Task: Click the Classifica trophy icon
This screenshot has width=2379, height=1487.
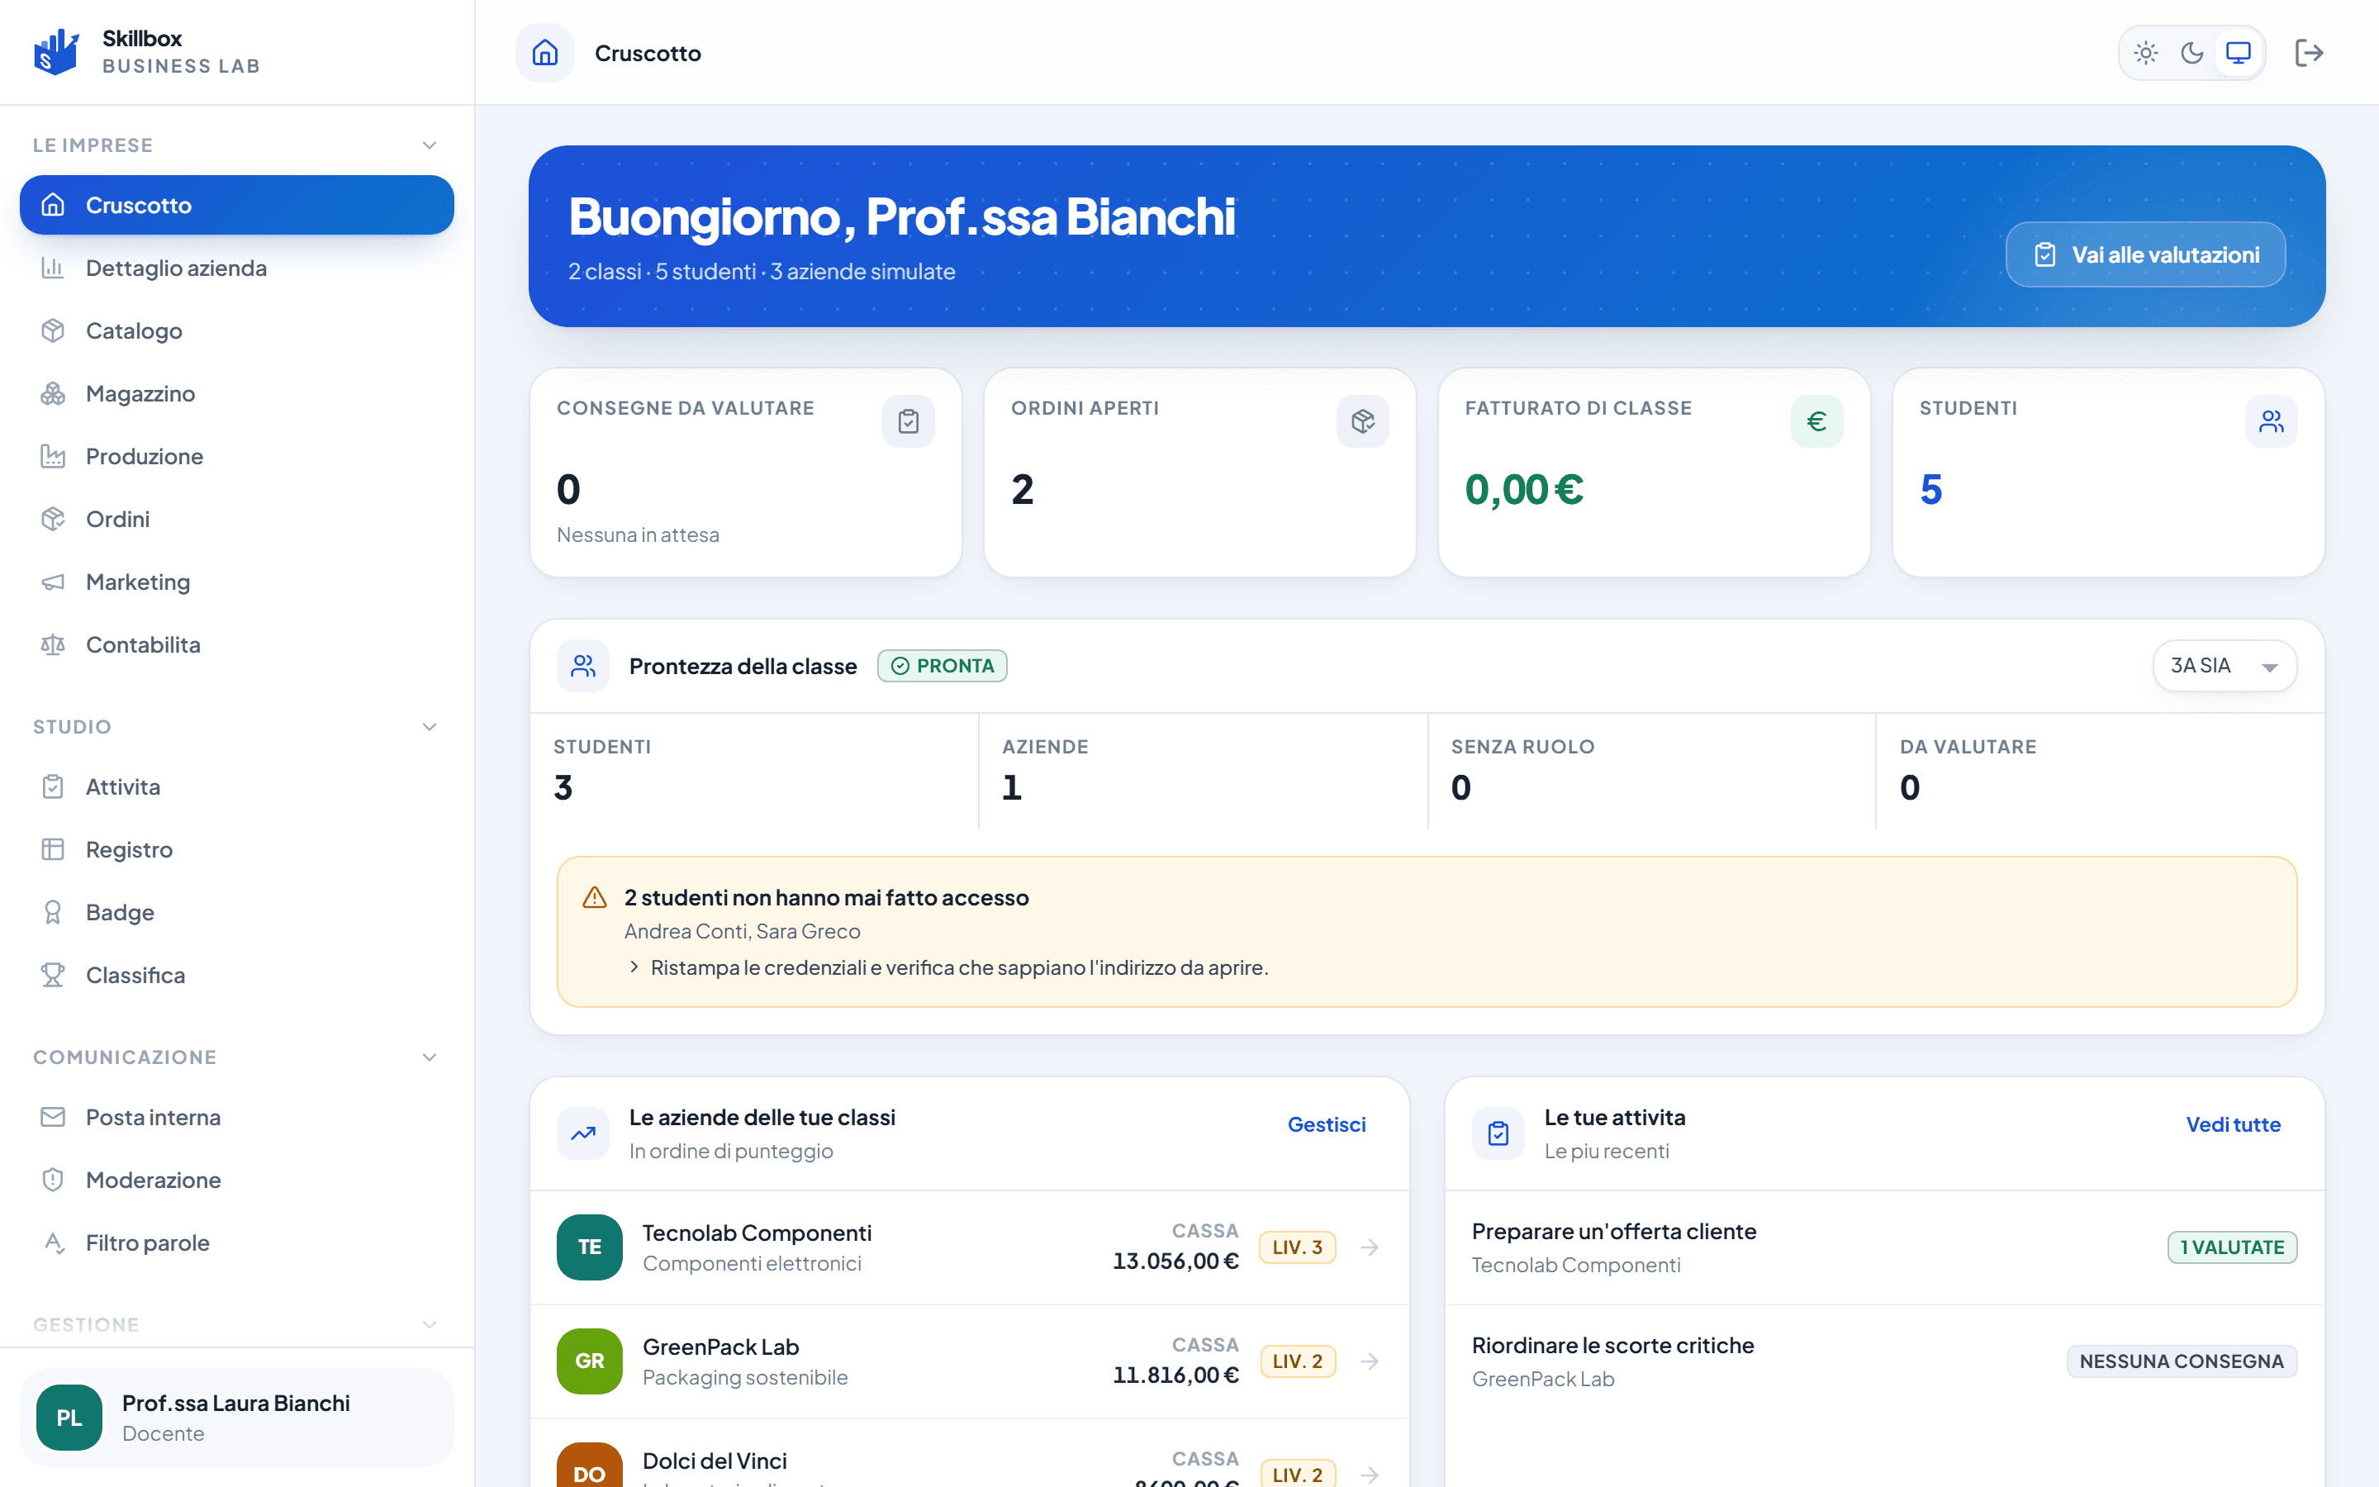Action: (x=53, y=976)
